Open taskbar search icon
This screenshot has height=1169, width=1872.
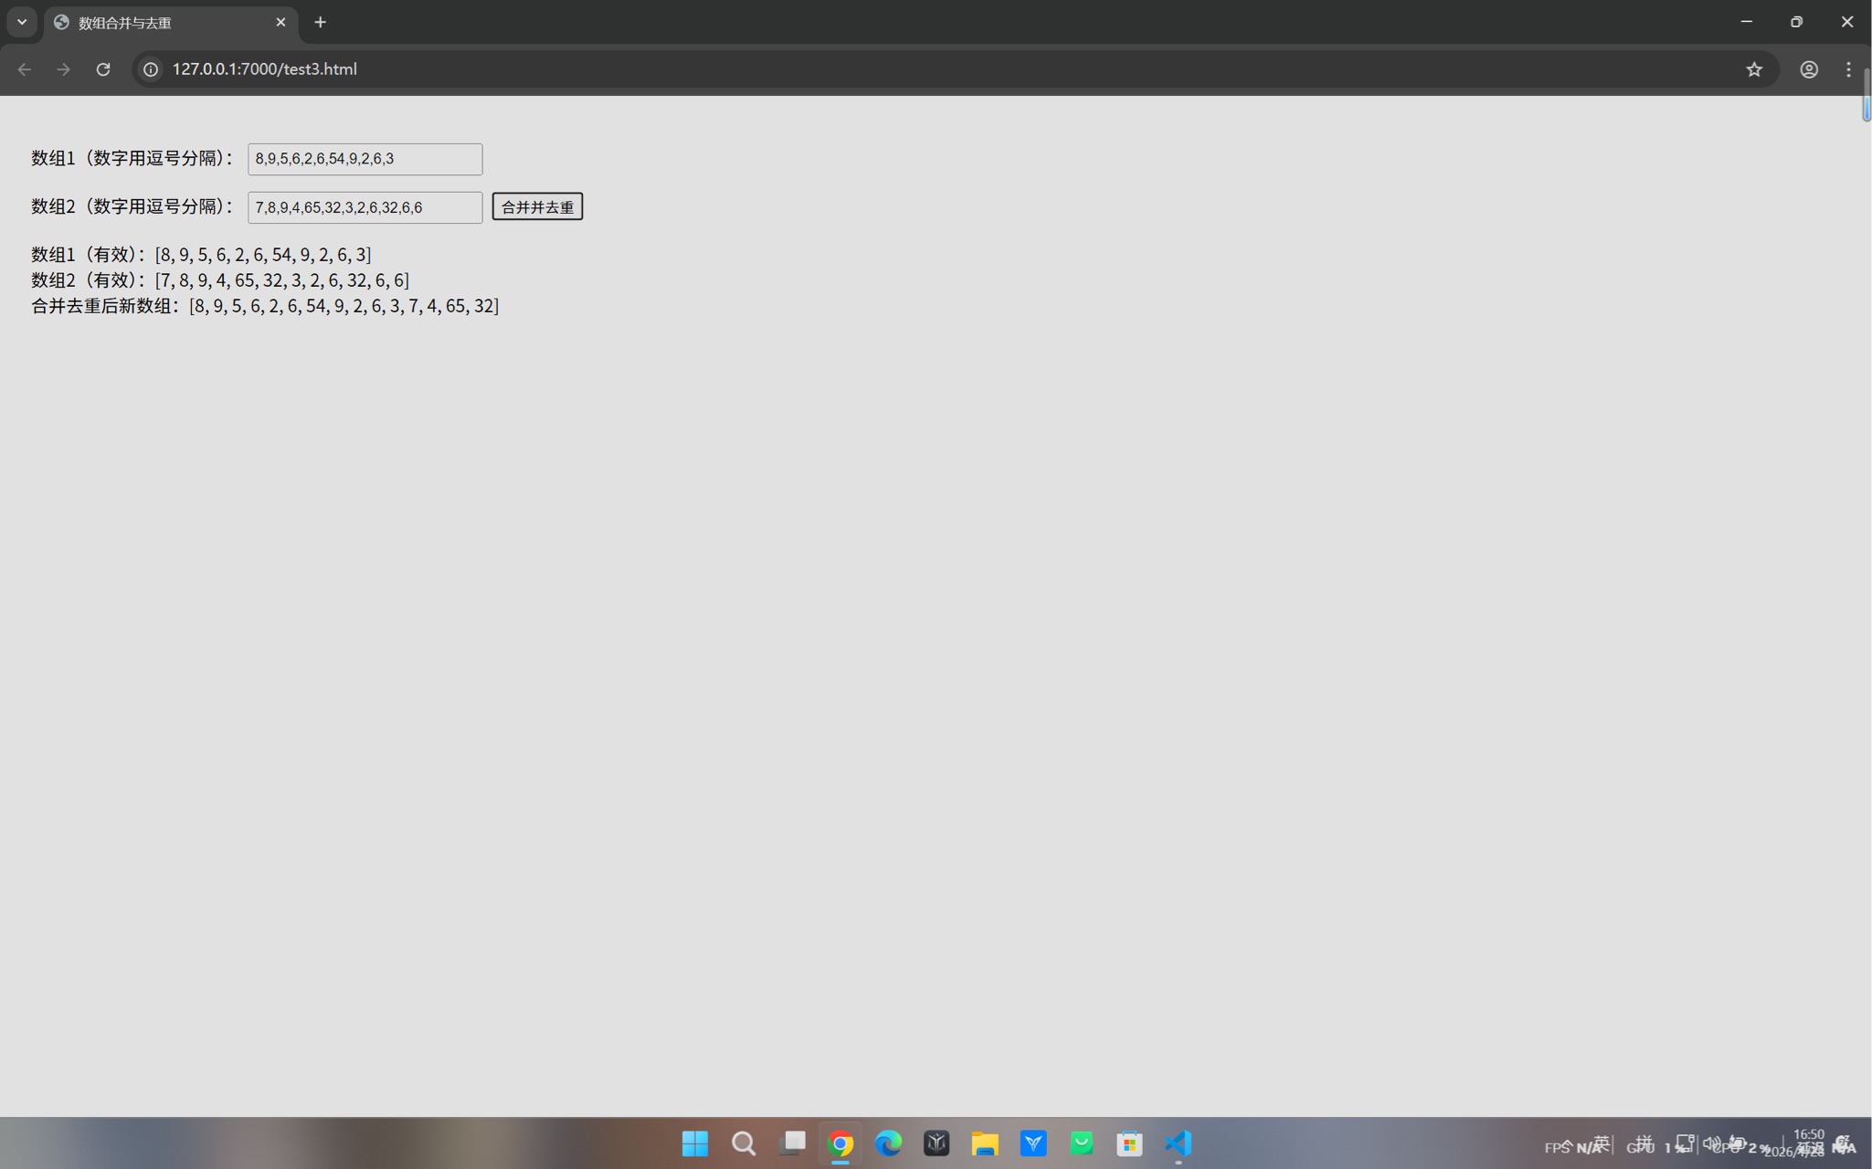tap(743, 1143)
